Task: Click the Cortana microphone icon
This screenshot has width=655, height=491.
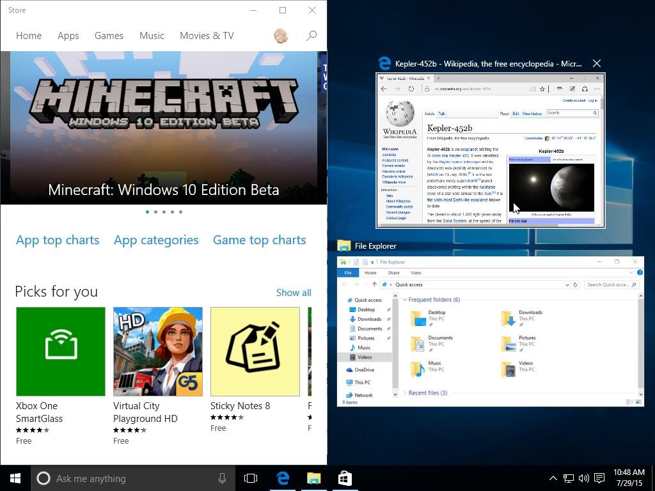Action: click(222, 478)
